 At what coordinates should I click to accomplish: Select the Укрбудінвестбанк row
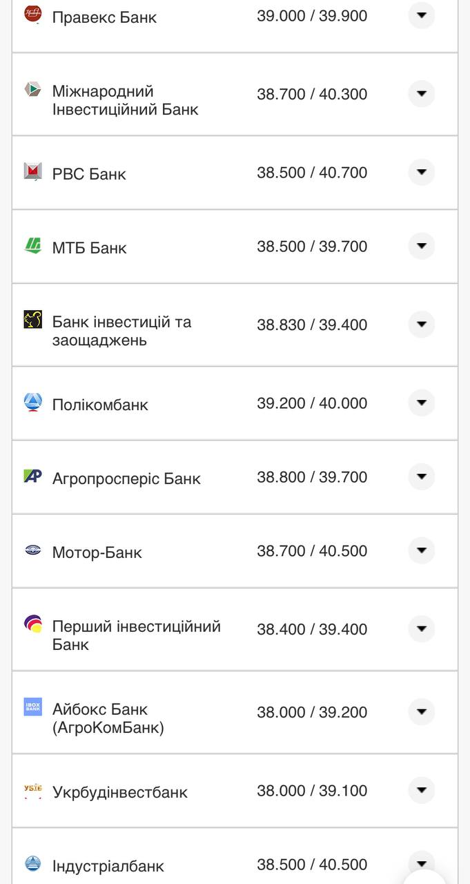[235, 791]
